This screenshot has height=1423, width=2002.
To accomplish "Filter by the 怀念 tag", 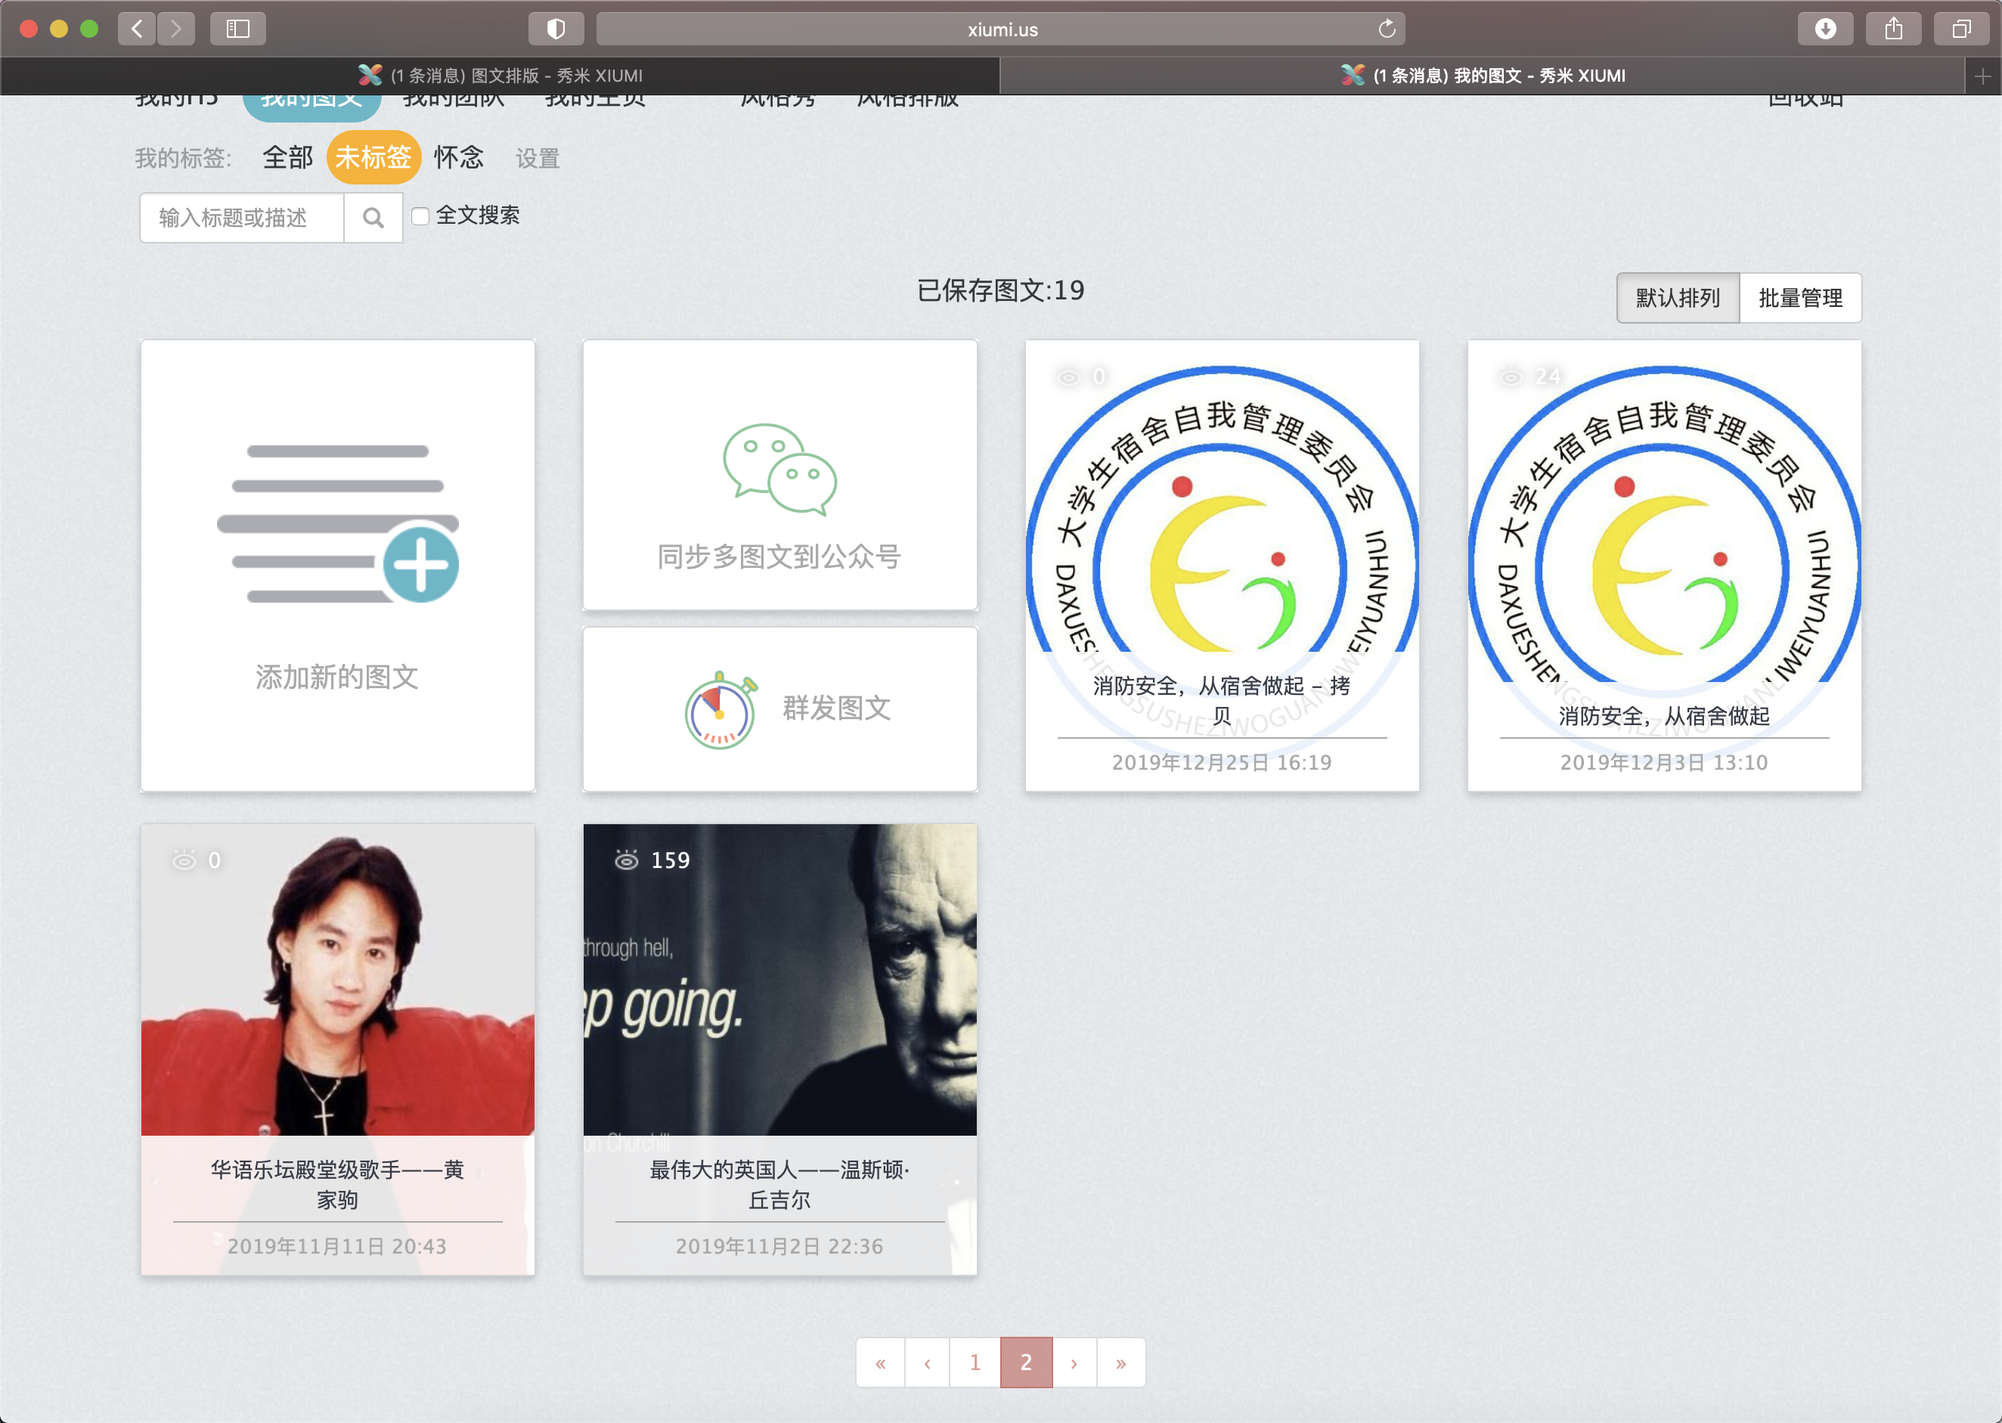I will coord(458,158).
